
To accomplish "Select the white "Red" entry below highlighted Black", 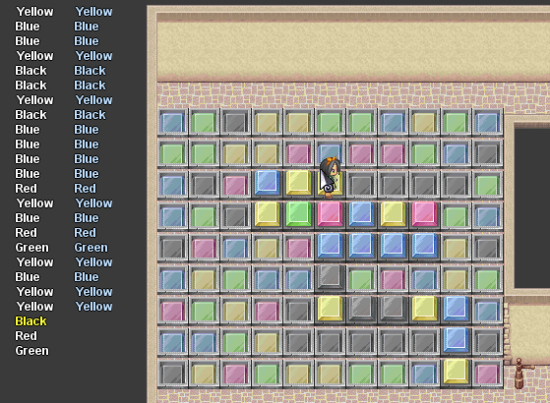I will coord(26,336).
